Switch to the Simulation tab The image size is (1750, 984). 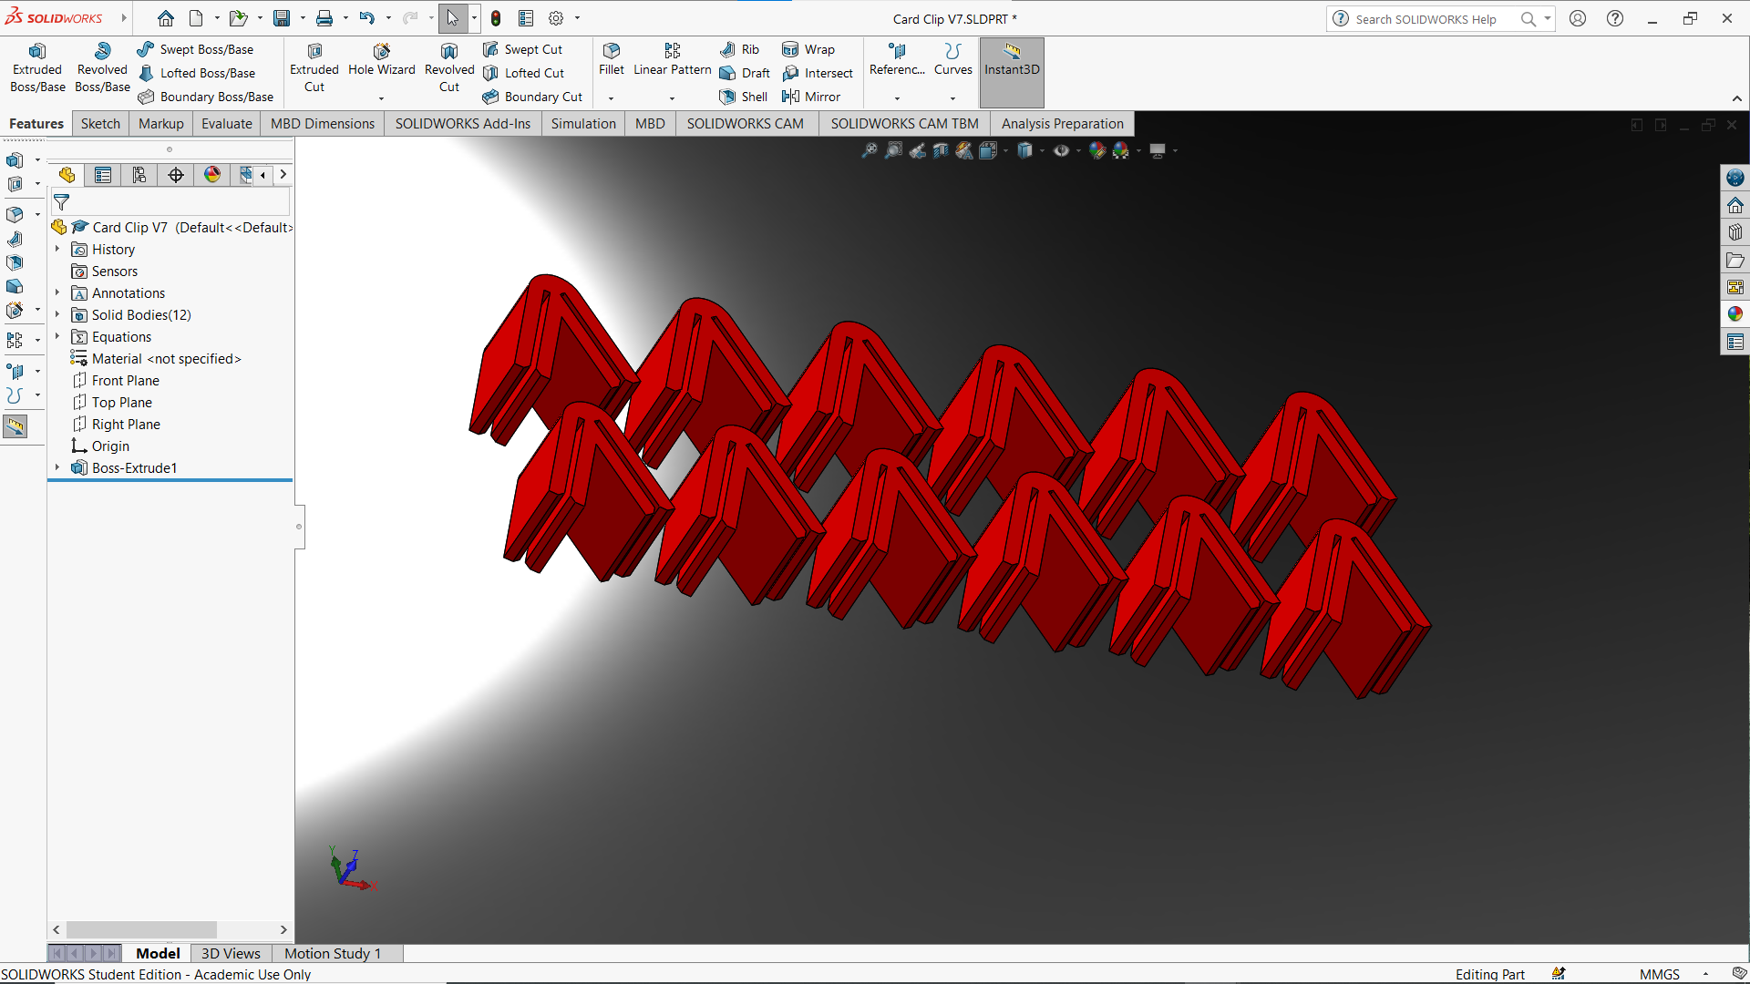pyautogui.click(x=583, y=124)
